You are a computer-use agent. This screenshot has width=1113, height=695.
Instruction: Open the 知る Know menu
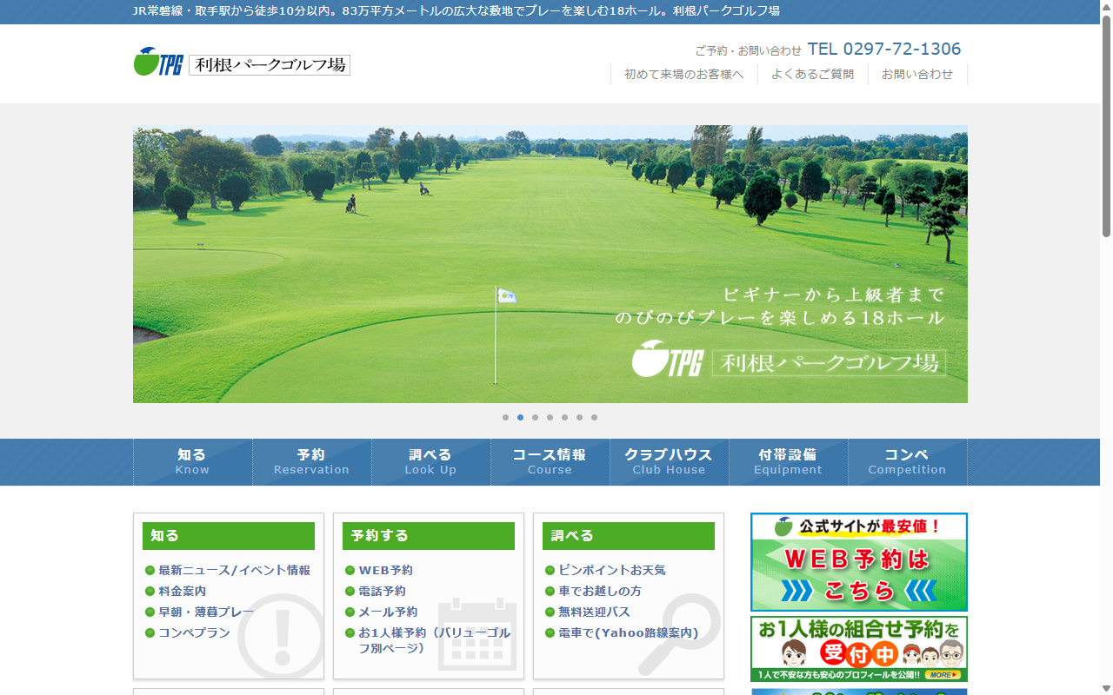[192, 462]
